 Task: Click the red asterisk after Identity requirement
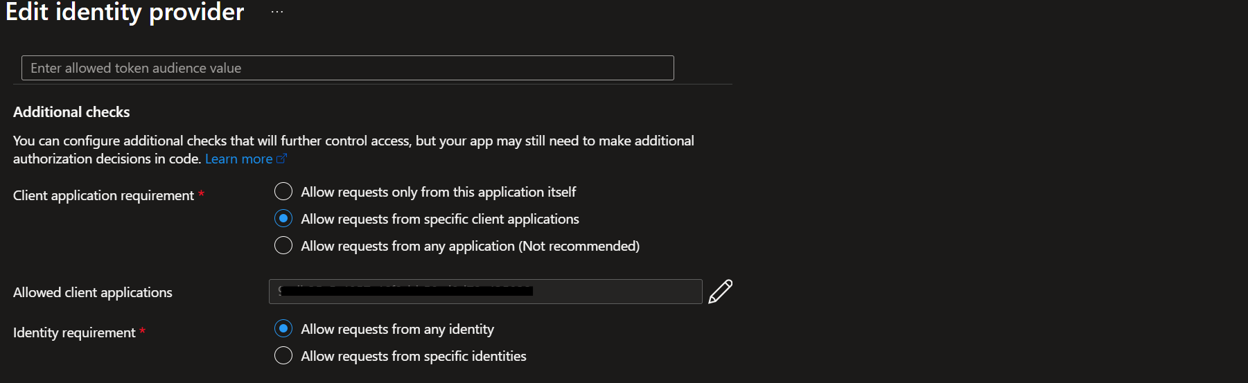pyautogui.click(x=142, y=332)
